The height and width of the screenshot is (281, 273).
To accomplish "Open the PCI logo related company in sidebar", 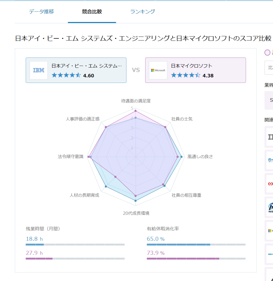I will point(269,207).
